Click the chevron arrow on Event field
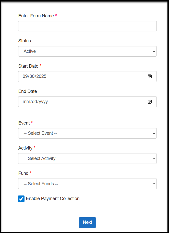169x233 pixels. coord(154,133)
